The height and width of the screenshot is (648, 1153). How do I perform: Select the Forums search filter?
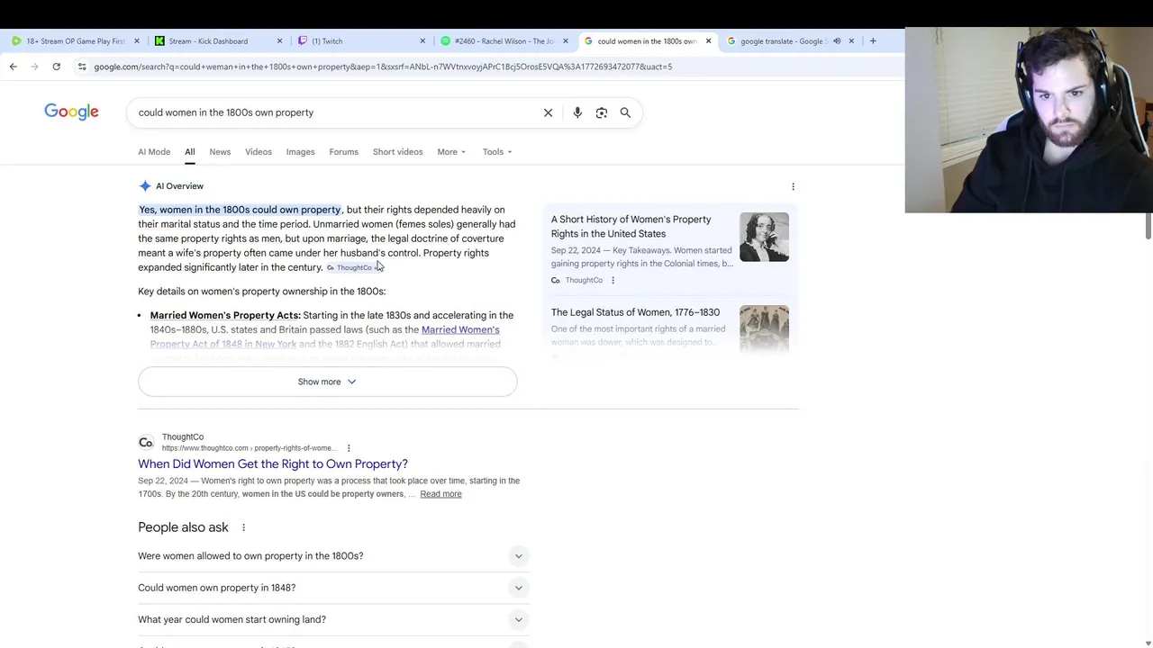343,152
